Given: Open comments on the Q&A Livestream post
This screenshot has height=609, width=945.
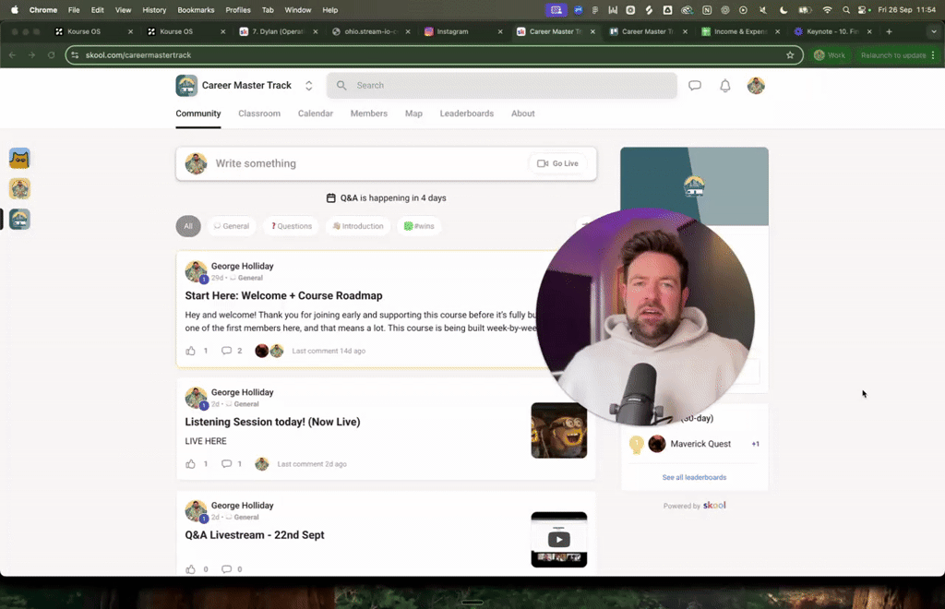Looking at the screenshot, I should [x=227, y=569].
